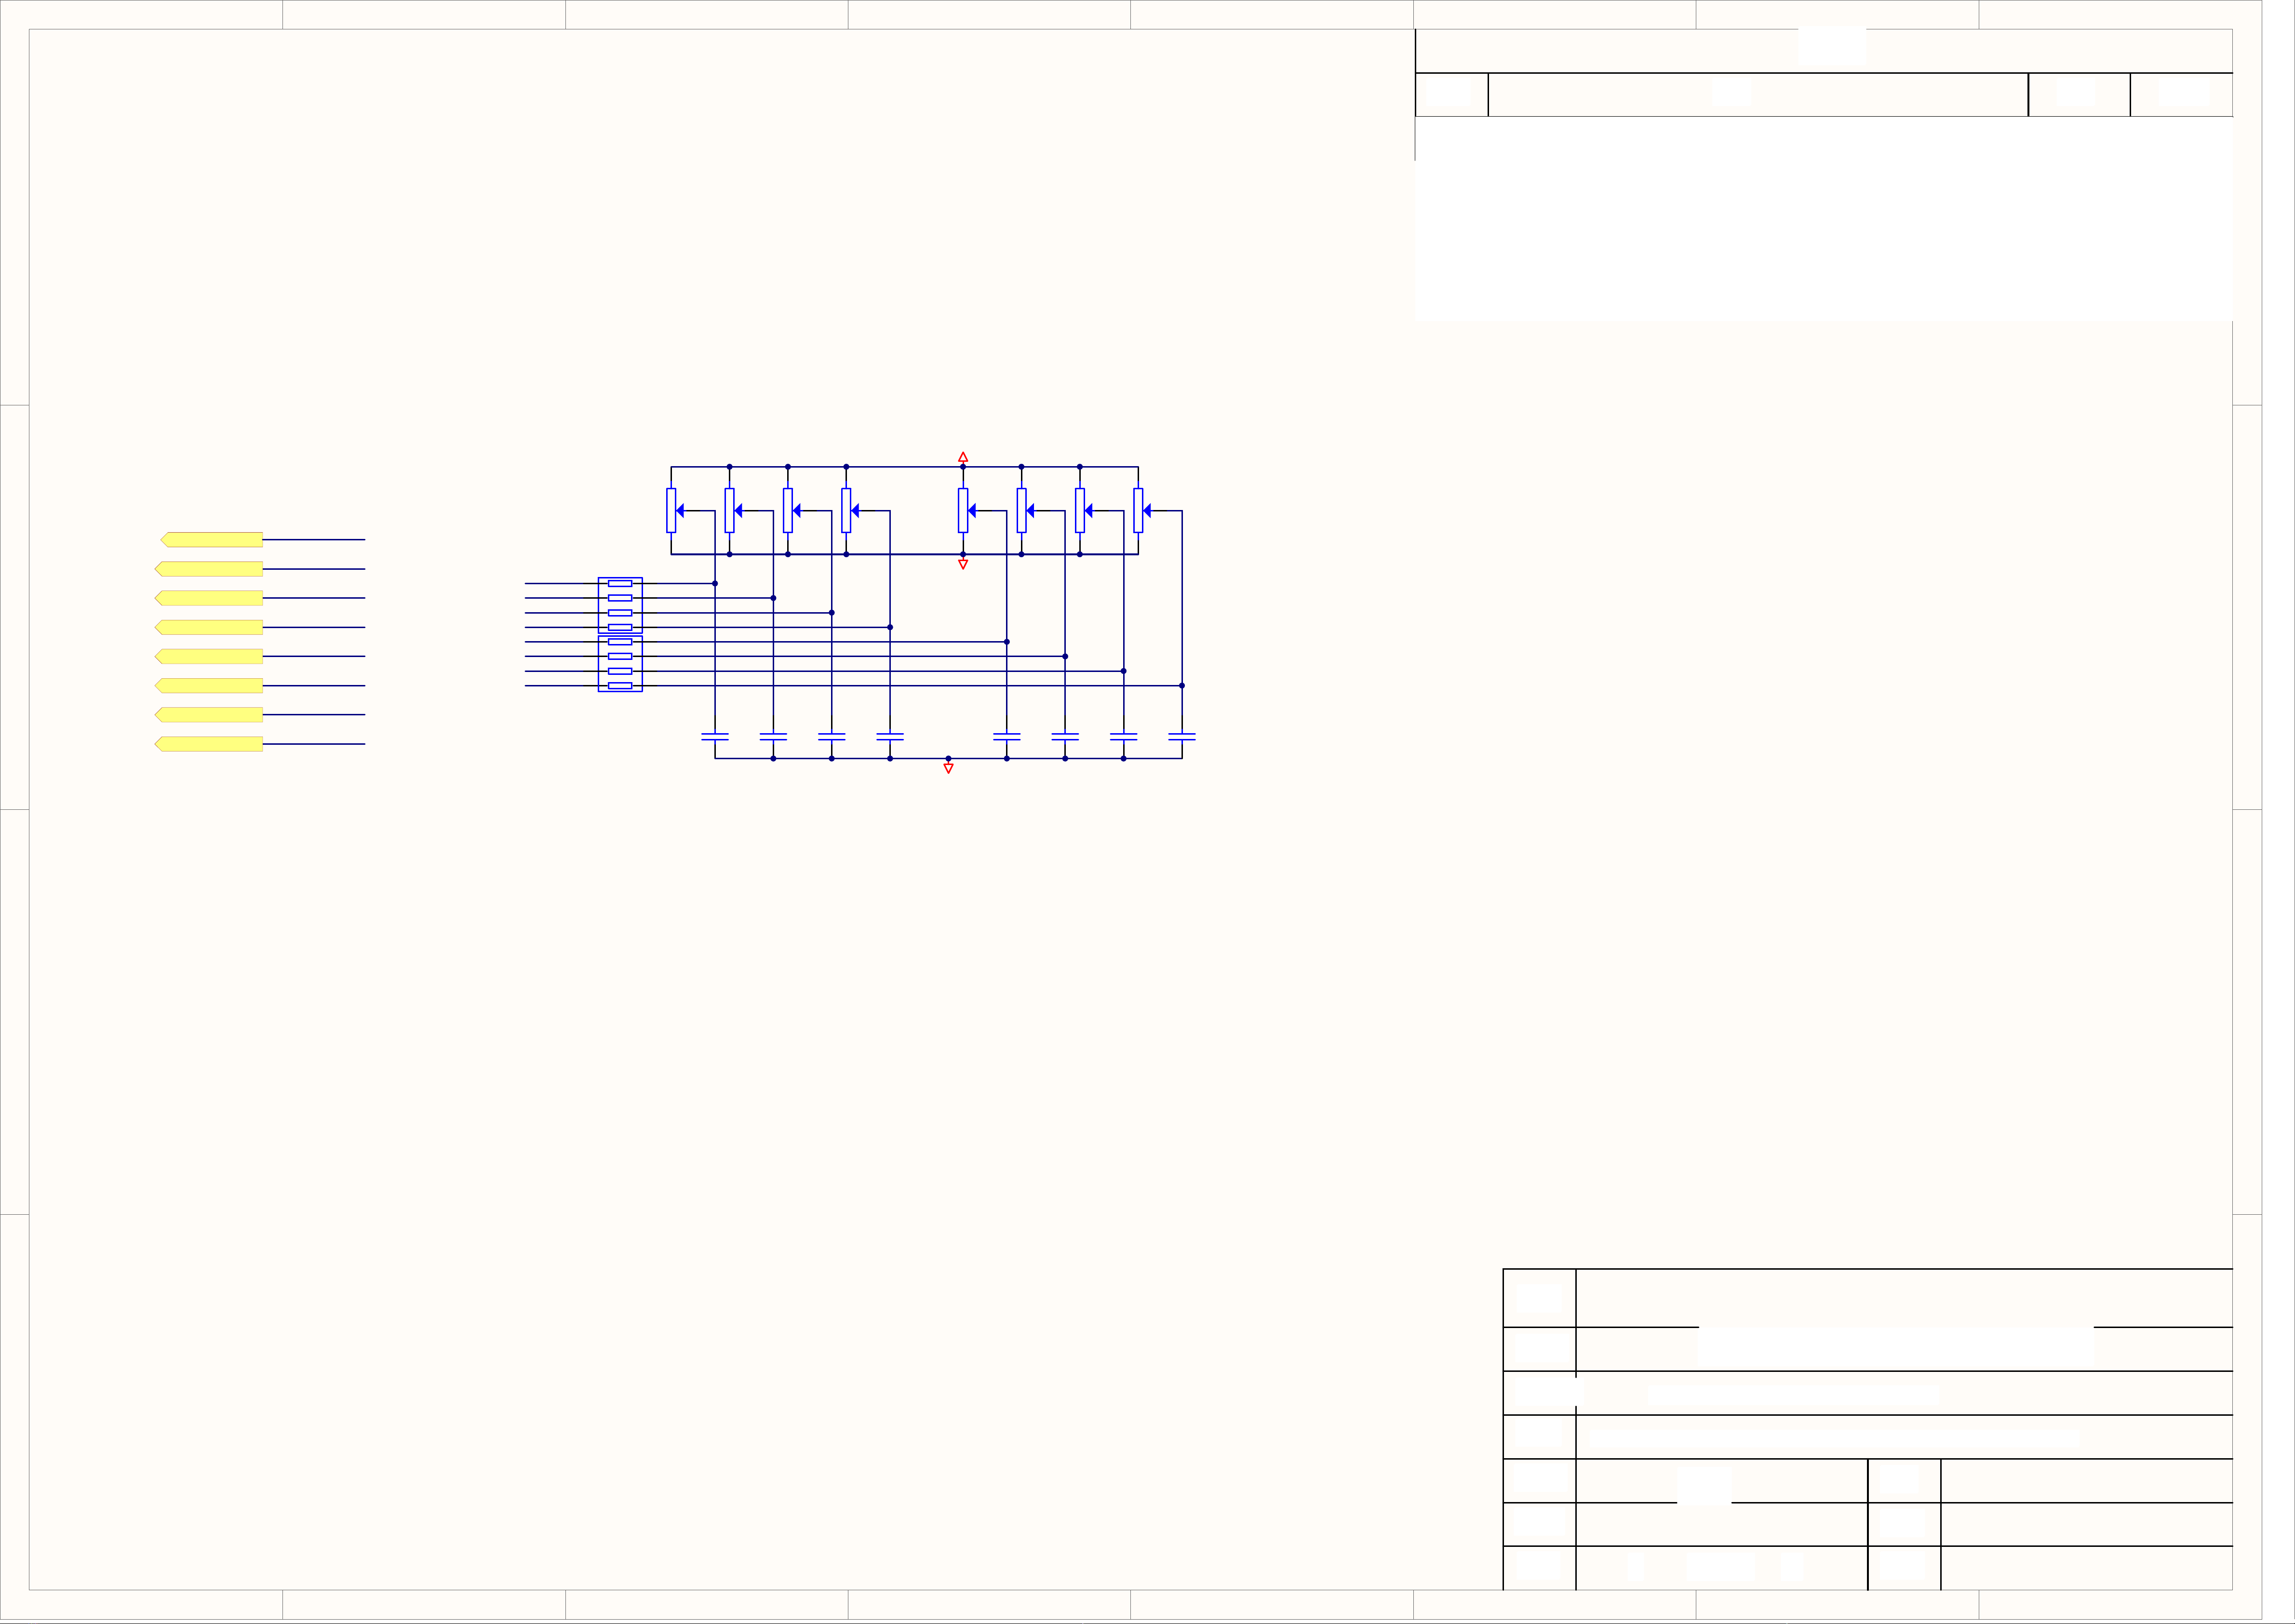Screen dimensions: 2295x1624
Task: Click the blank title cell at top of the bottom-right title block
Action: click(1904, 1298)
